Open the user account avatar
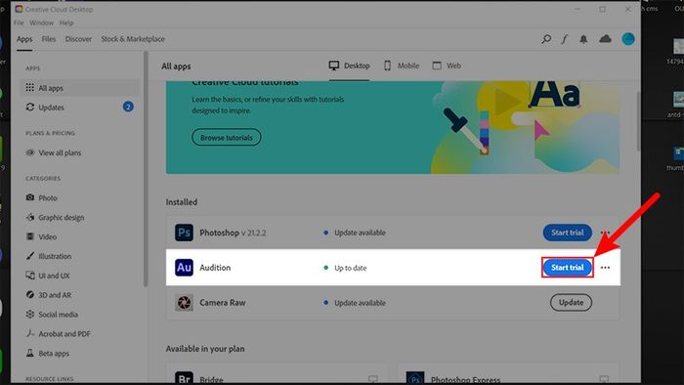This screenshot has width=684, height=385. (628, 39)
